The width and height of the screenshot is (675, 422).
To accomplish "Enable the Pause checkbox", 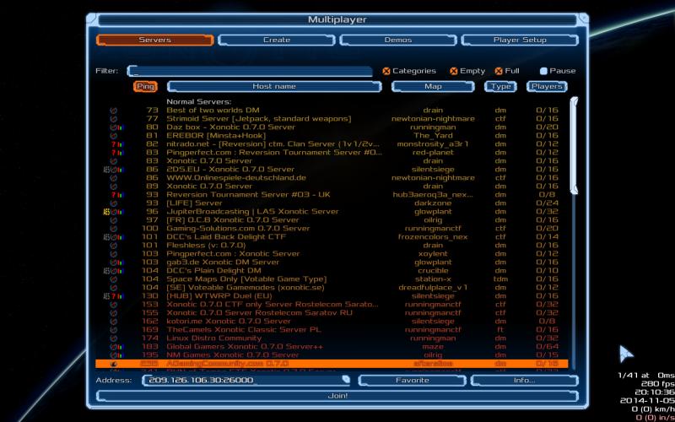I will point(543,71).
